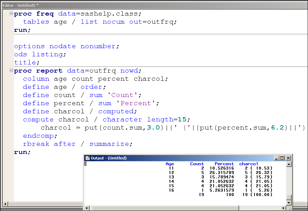
Task: Minimize the Output window
Action: (x=276, y=158)
